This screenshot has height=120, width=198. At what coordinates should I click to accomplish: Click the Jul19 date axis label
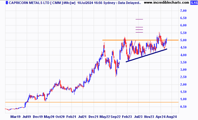(27, 117)
